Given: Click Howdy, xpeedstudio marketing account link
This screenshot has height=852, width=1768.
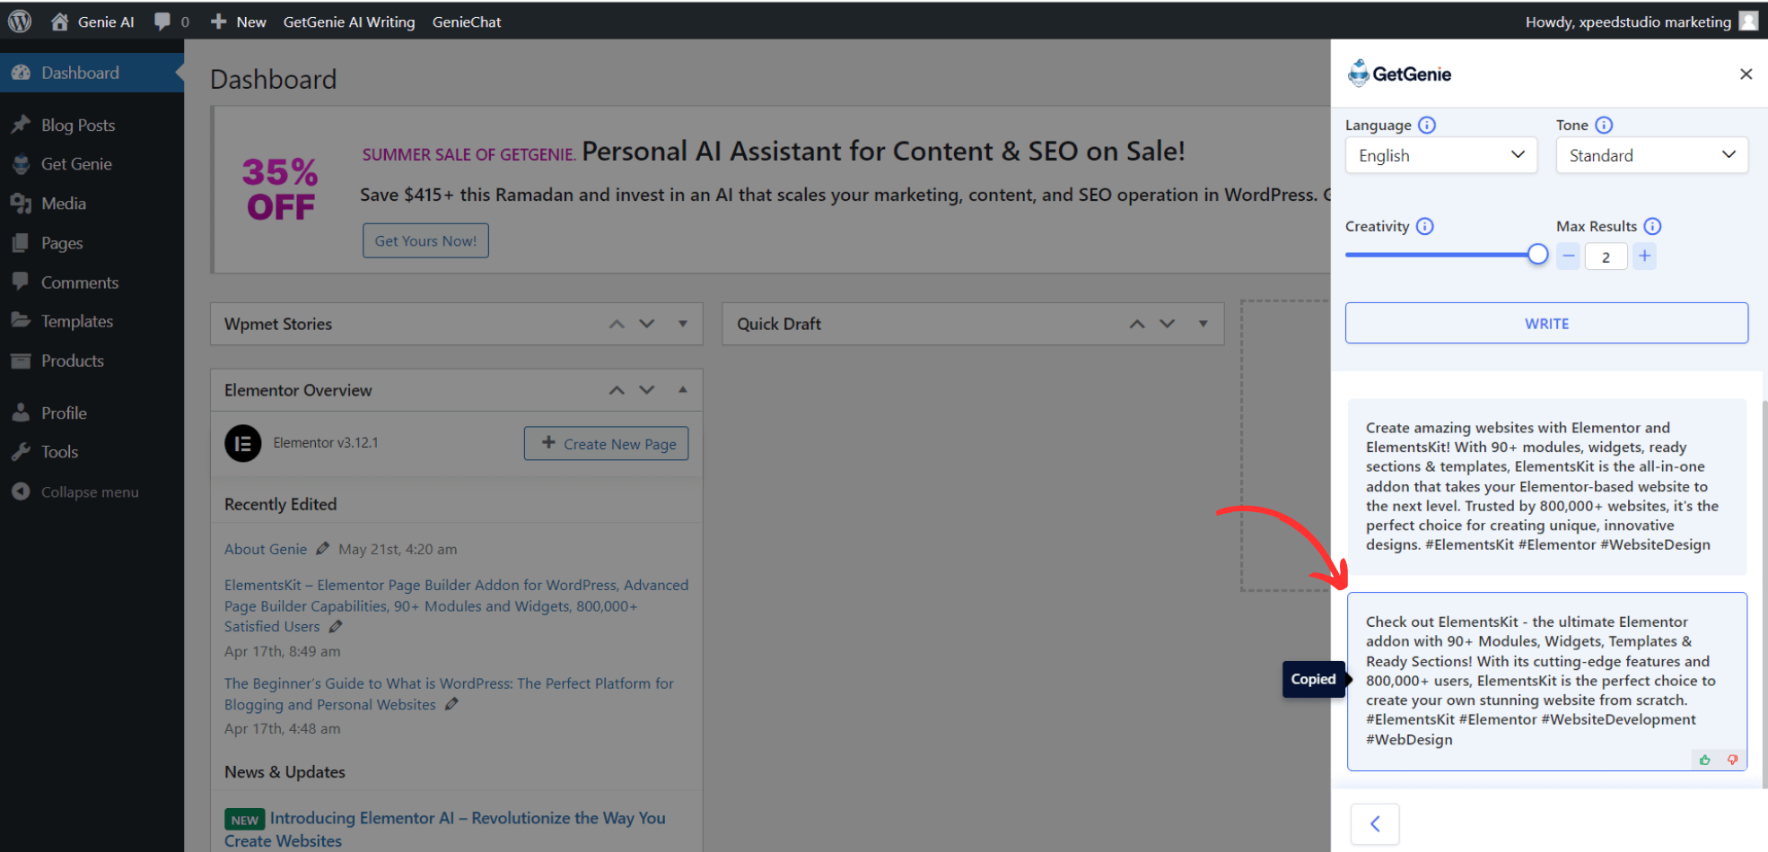Looking at the screenshot, I should pyautogui.click(x=1628, y=22).
